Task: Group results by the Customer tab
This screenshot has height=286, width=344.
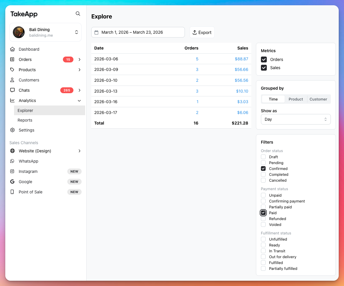Action: (318, 99)
